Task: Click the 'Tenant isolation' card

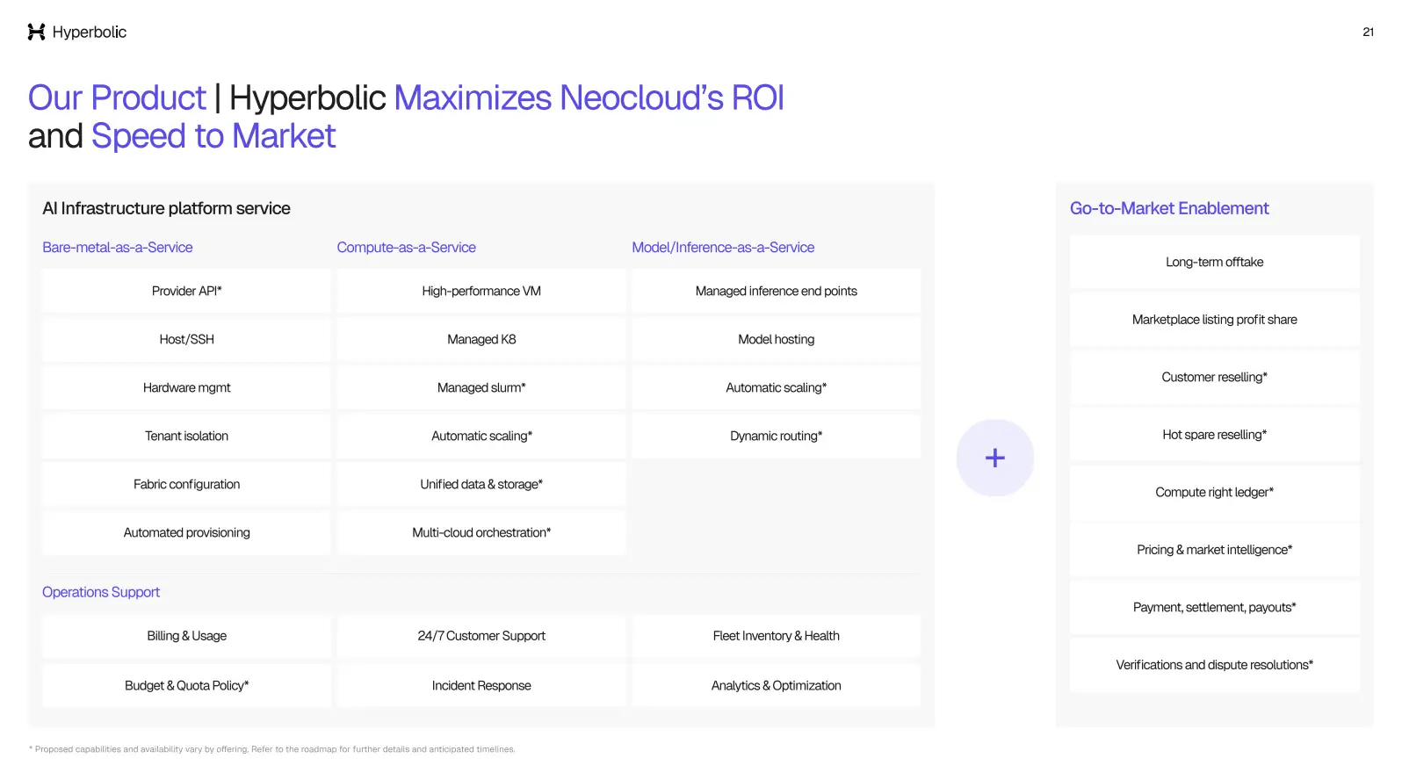Action: pyautogui.click(x=186, y=436)
